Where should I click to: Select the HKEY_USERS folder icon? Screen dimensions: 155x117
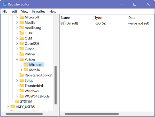coord(13,107)
